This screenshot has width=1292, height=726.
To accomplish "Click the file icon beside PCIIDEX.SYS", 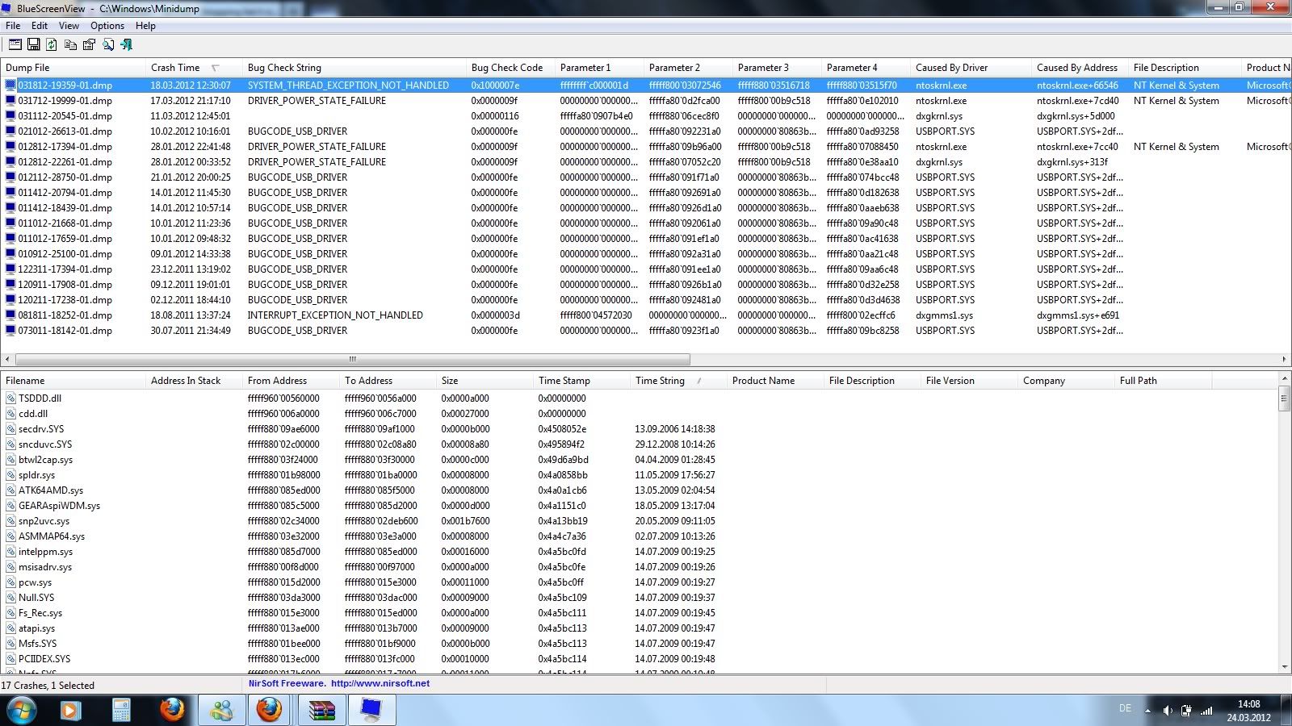I will click(10, 659).
